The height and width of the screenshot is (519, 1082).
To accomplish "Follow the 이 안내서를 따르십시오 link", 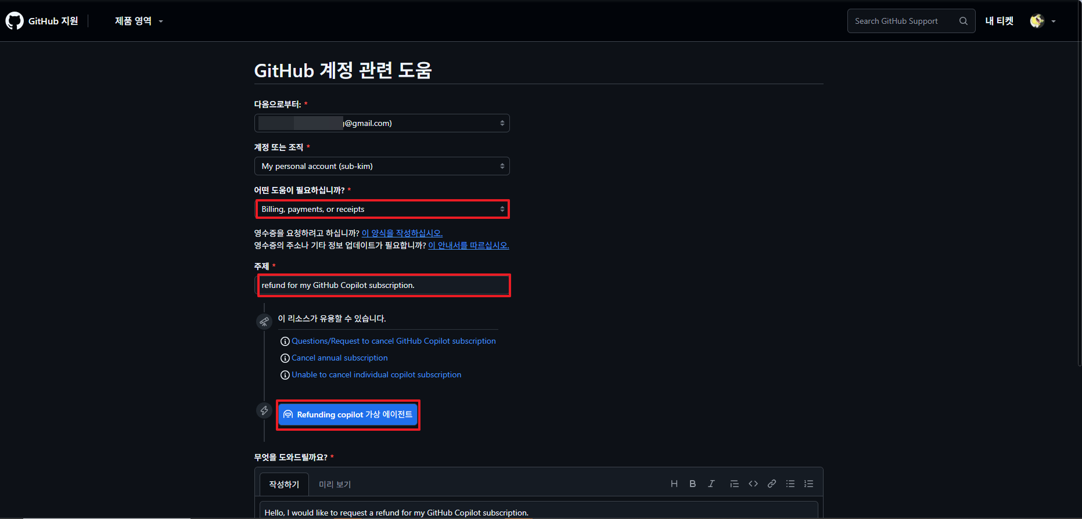I will tap(468, 246).
